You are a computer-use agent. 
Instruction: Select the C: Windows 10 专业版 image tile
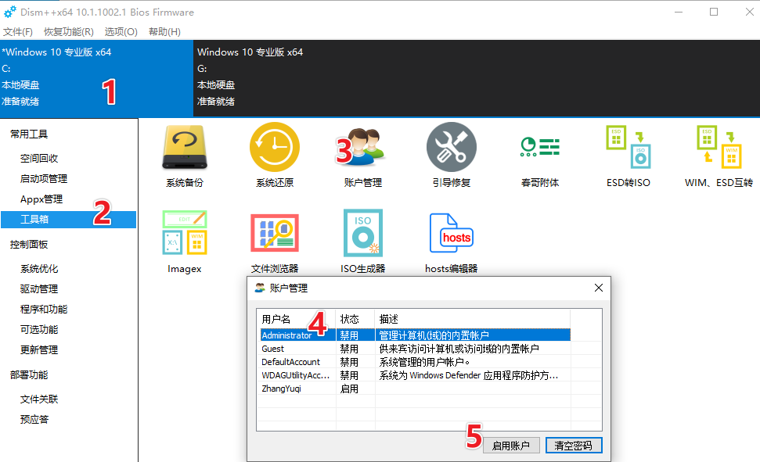(x=96, y=78)
